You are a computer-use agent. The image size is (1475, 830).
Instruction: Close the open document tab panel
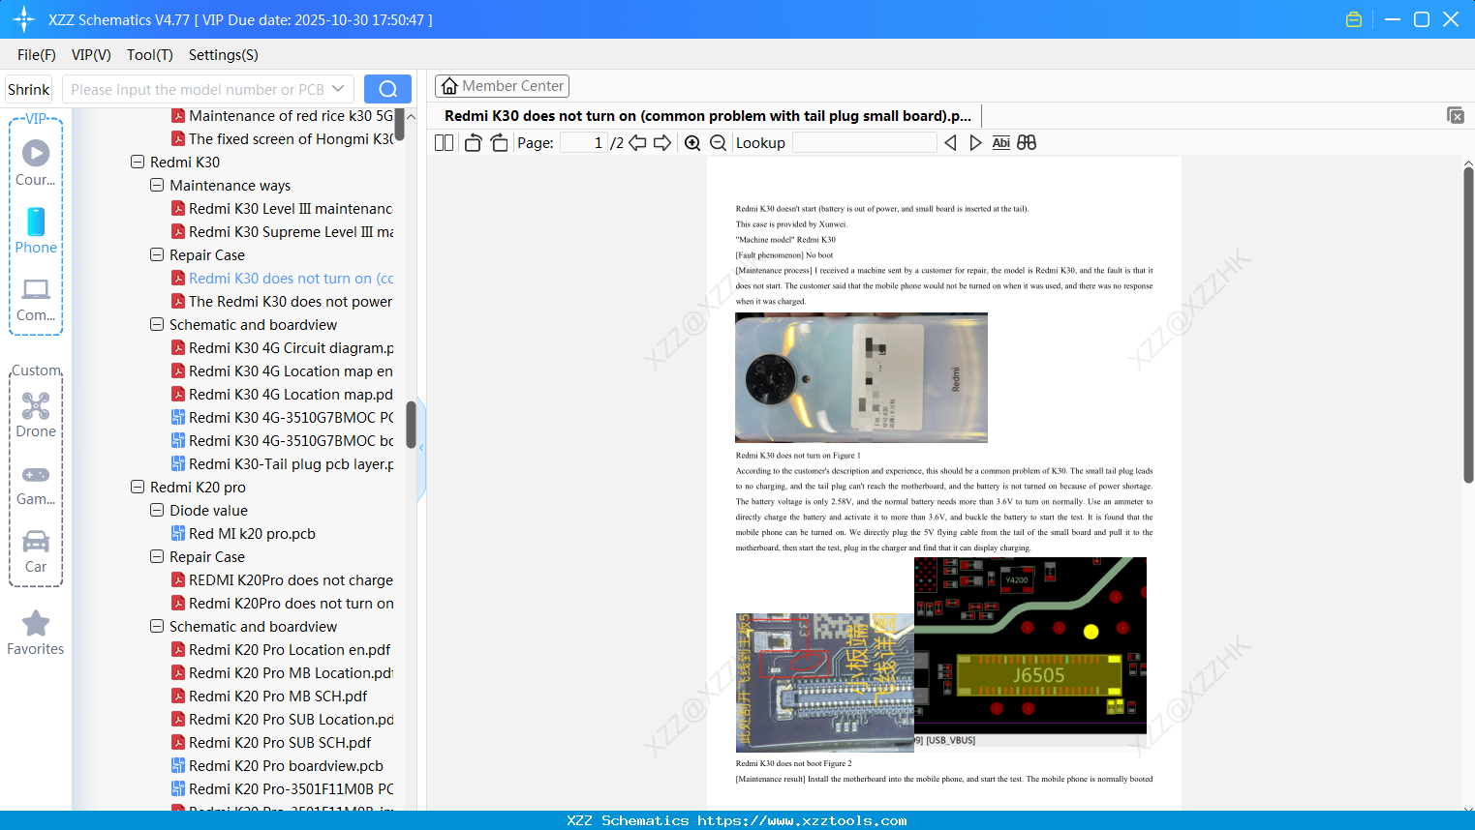tap(1455, 115)
